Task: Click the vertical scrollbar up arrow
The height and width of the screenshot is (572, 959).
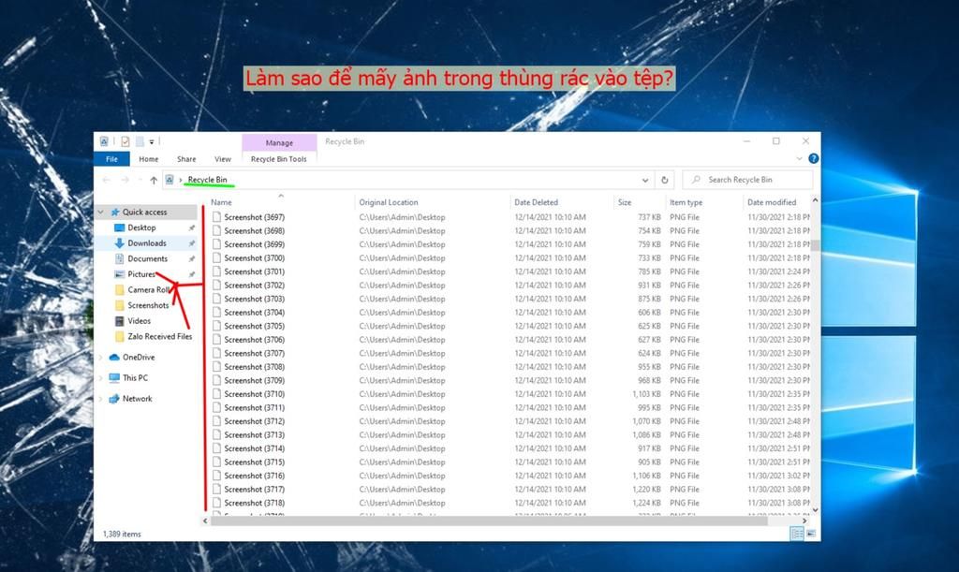Action: click(815, 199)
